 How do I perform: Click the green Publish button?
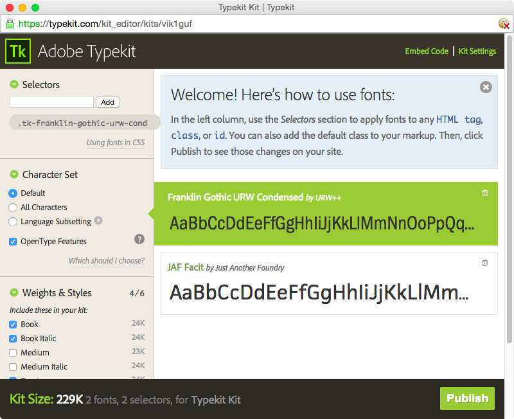(467, 398)
